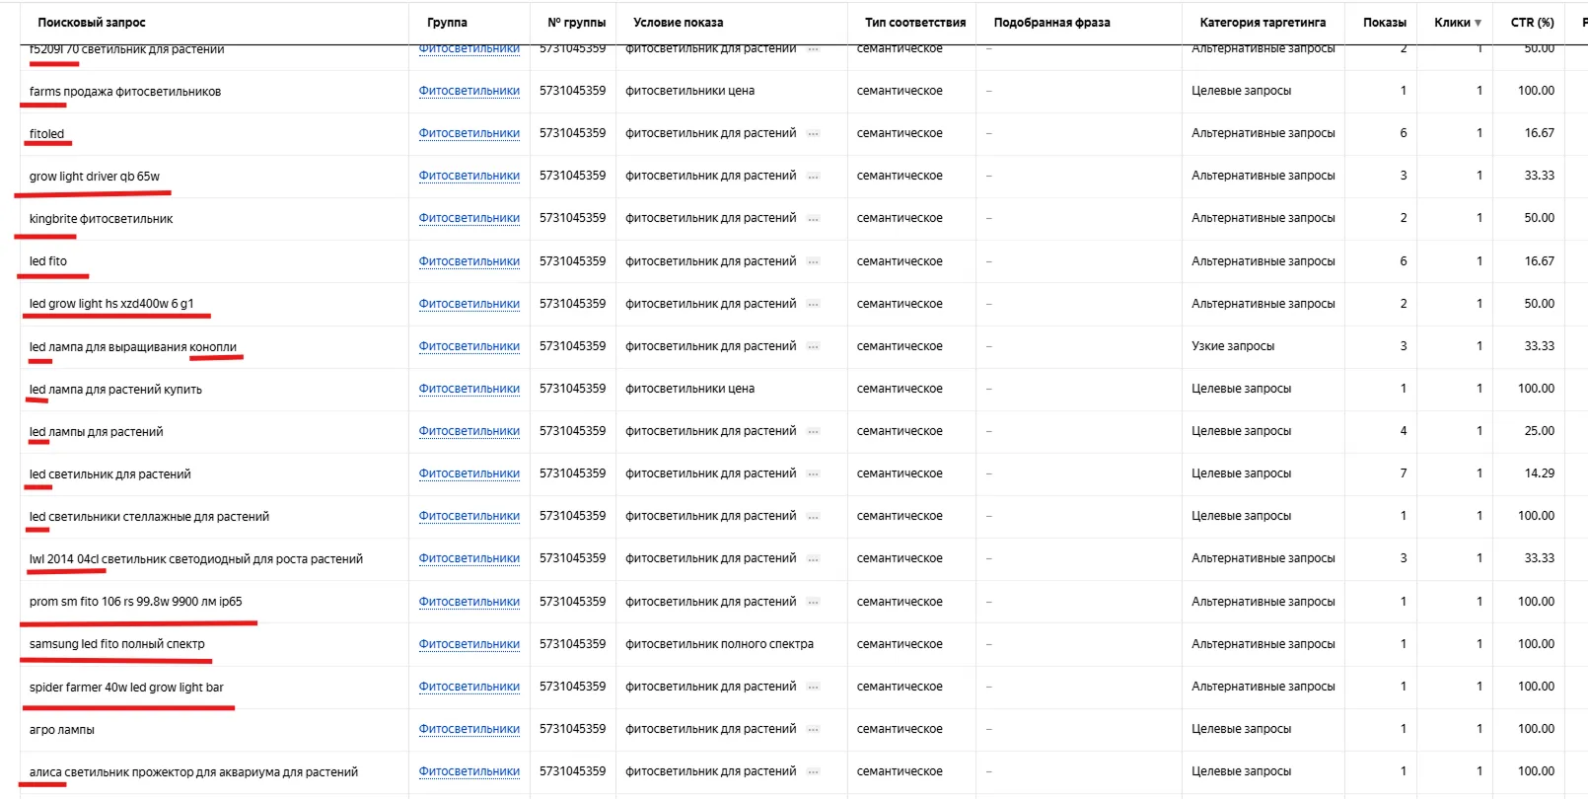Open the ellipsis in the агро лампы row

(x=813, y=729)
